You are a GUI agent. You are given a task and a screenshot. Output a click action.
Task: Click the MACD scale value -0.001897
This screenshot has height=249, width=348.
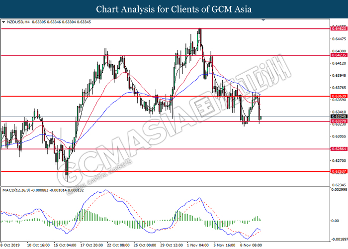(x=339, y=240)
